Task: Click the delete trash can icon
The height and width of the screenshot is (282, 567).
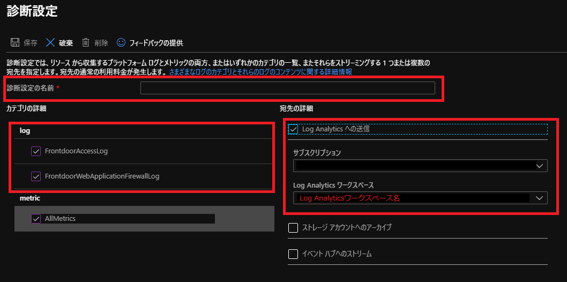Action: click(86, 43)
